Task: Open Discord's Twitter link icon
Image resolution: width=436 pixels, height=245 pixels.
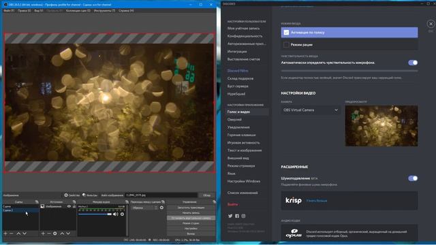Action: tap(230, 216)
